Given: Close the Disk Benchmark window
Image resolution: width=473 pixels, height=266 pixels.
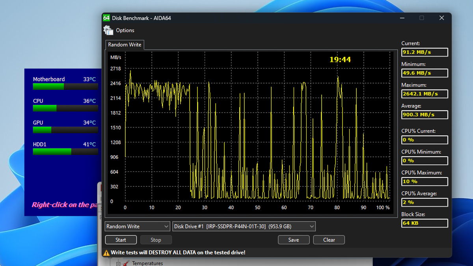Looking at the screenshot, I should (x=441, y=18).
